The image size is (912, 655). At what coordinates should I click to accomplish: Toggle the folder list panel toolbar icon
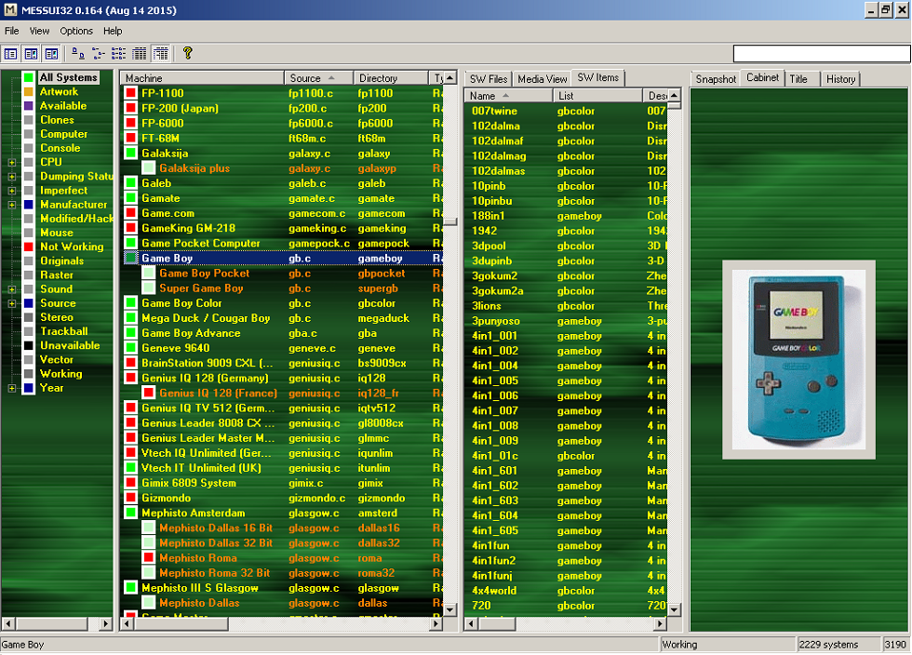point(10,54)
